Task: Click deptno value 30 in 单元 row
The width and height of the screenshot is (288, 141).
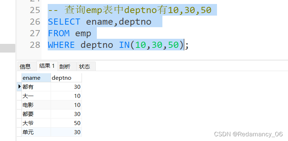Action: point(66,132)
